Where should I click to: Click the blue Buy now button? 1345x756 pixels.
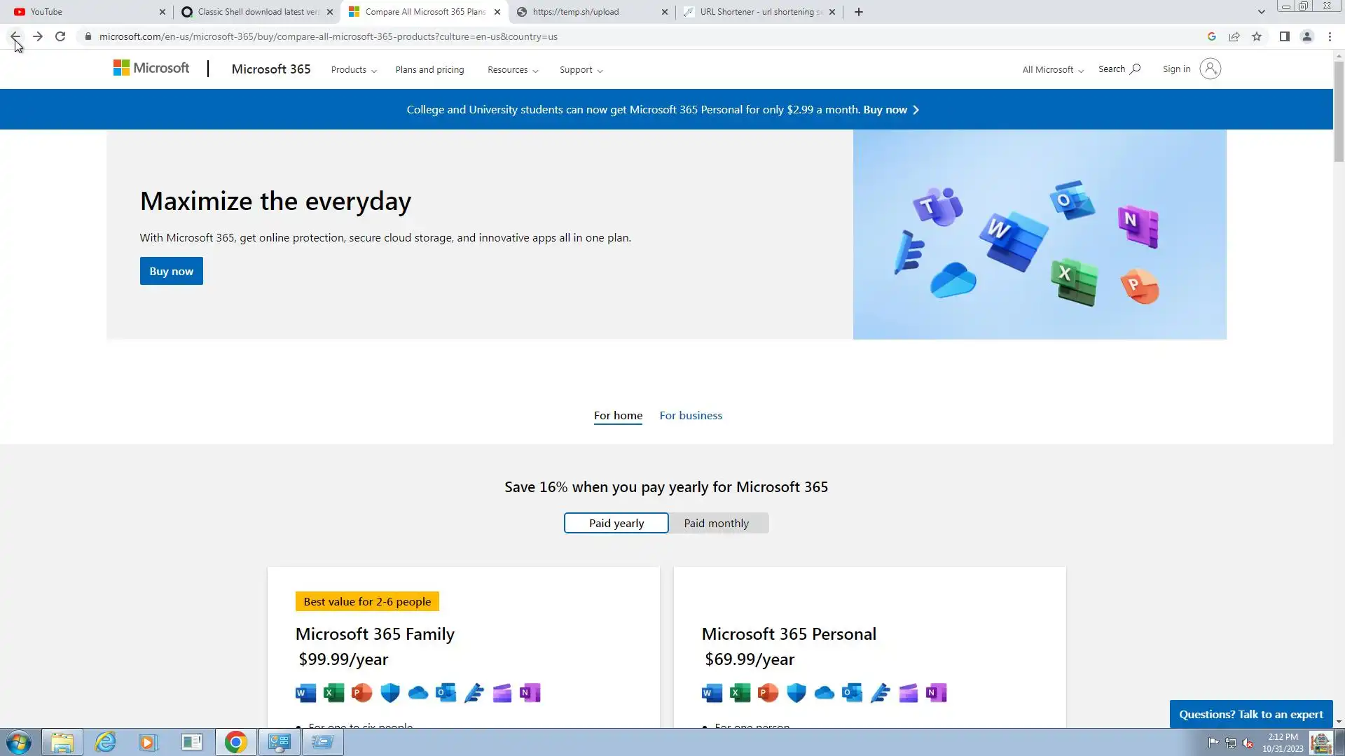[x=171, y=271]
